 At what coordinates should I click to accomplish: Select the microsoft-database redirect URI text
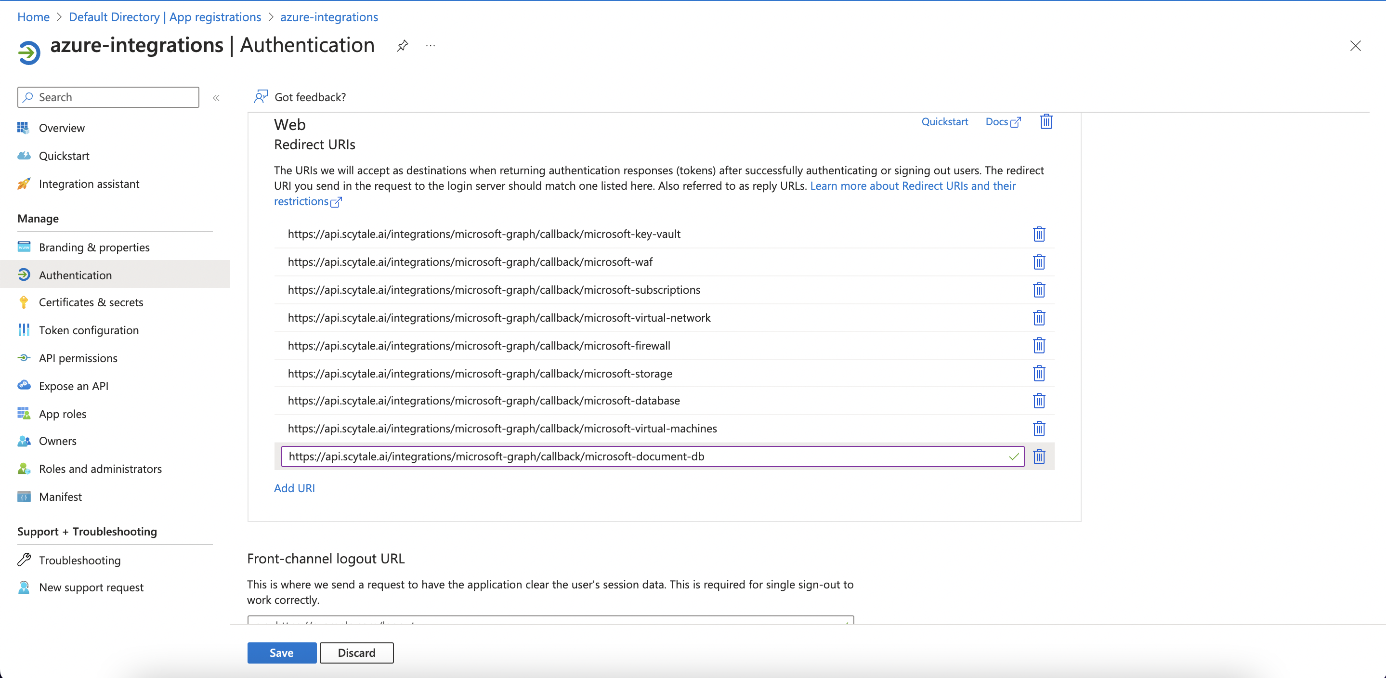pyautogui.click(x=484, y=401)
